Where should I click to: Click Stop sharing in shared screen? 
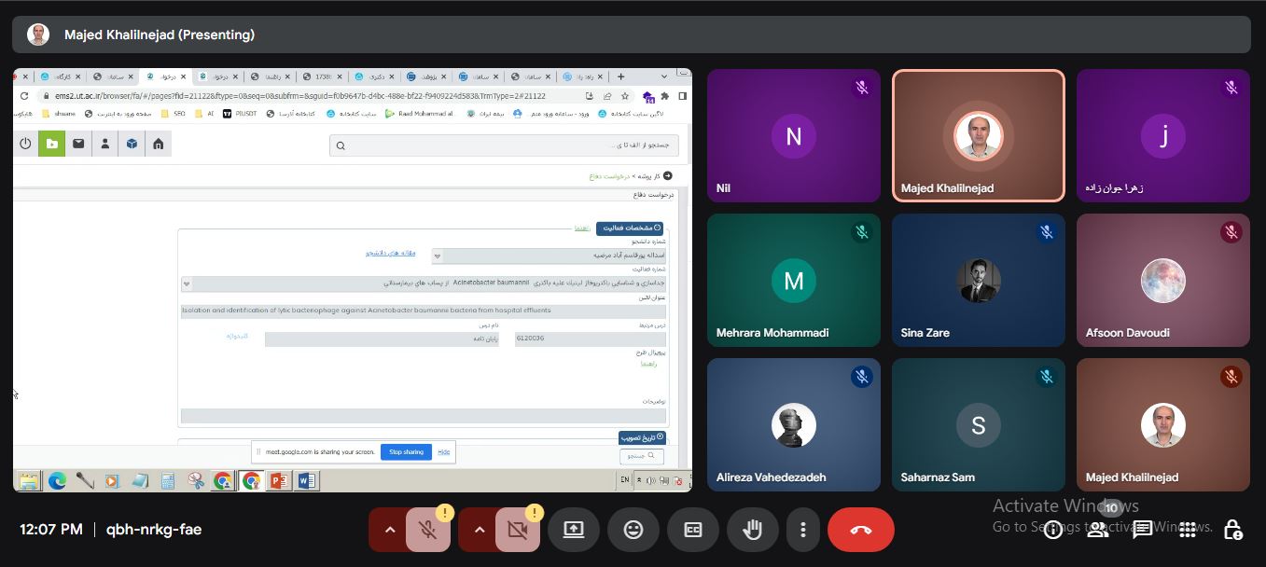point(406,452)
